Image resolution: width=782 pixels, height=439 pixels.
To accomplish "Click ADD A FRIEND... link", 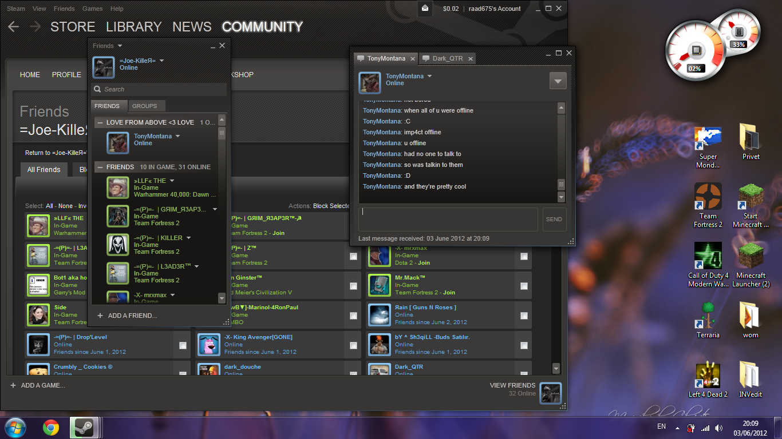I will tap(132, 316).
